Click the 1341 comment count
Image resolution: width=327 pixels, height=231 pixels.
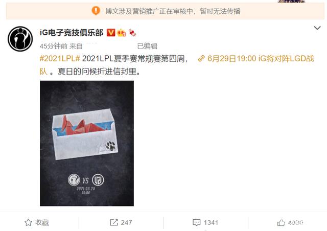pos(211,223)
